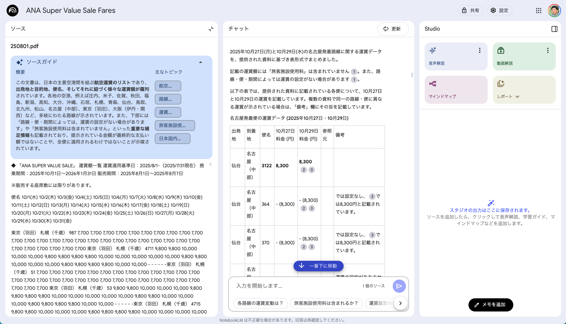Click the send message arrow button
This screenshot has width=566, height=324.
point(399,286)
